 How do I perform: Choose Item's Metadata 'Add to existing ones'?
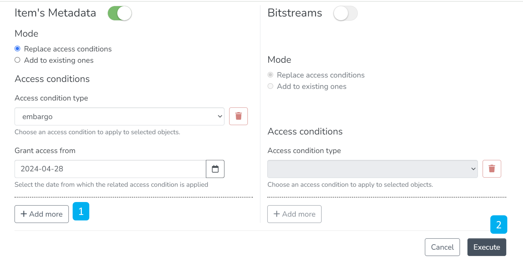click(x=18, y=60)
